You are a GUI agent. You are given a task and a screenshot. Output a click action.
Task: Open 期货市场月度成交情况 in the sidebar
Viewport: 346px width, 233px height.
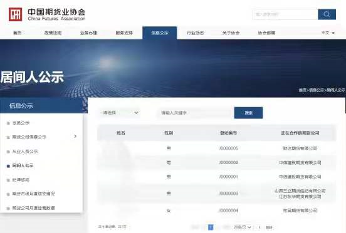[34, 194]
